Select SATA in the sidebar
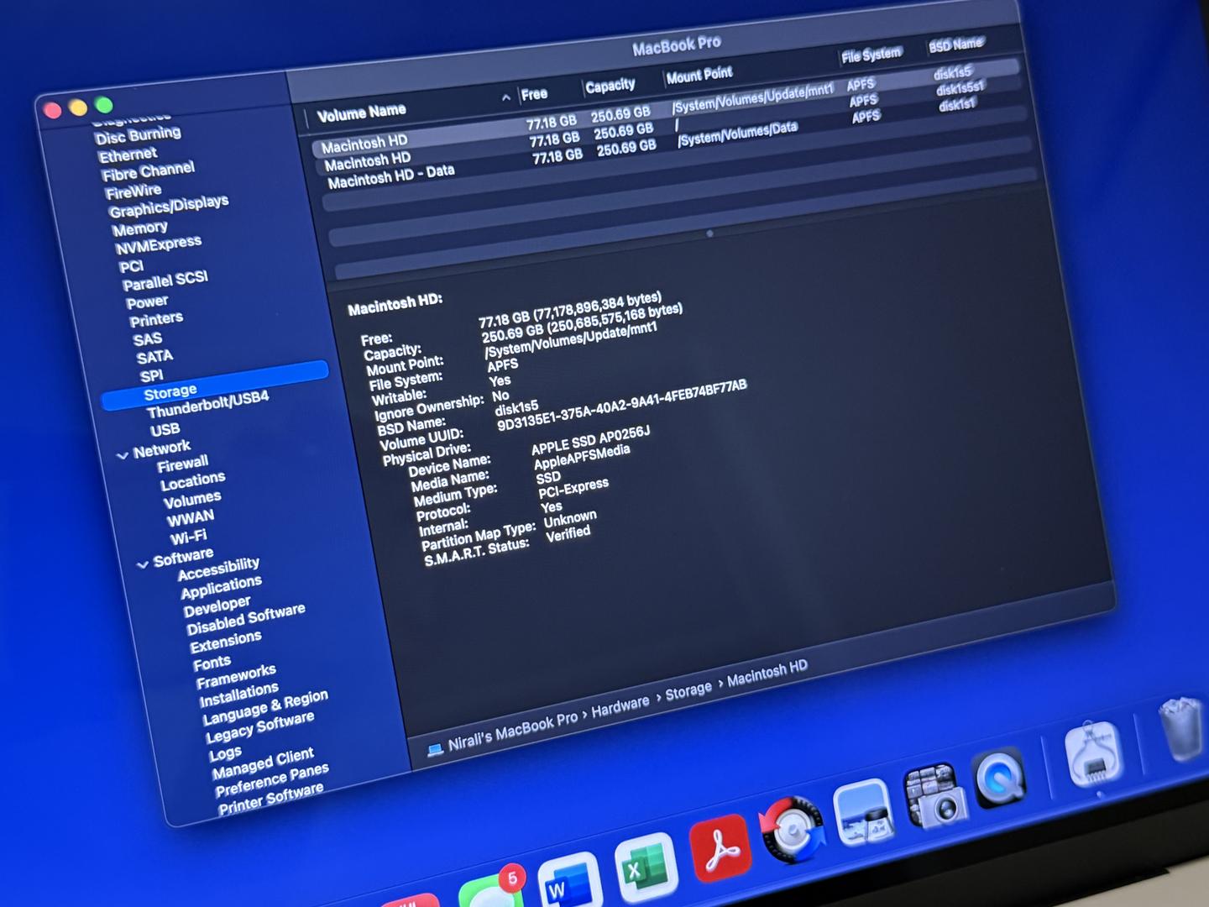 pos(154,357)
